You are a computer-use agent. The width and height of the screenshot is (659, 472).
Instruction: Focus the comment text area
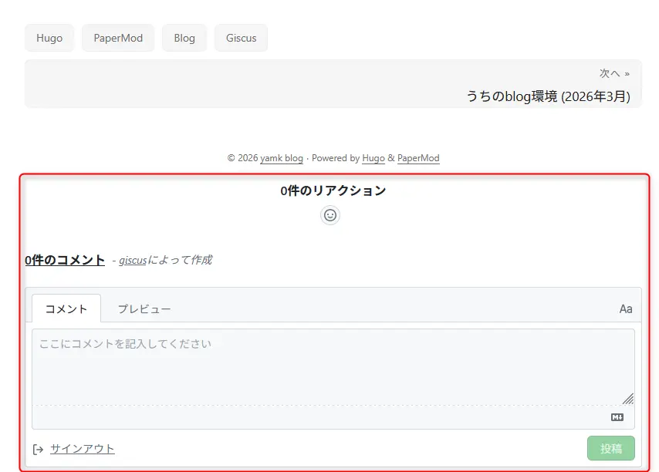[x=332, y=366]
